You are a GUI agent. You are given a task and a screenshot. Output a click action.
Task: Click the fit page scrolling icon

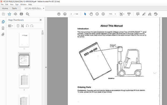pyautogui.click(x=121, y=14)
